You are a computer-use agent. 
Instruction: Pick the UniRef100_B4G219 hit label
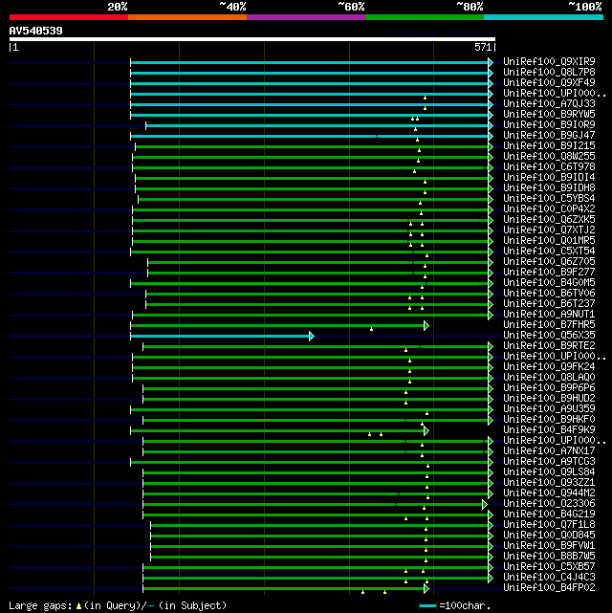coord(549,514)
